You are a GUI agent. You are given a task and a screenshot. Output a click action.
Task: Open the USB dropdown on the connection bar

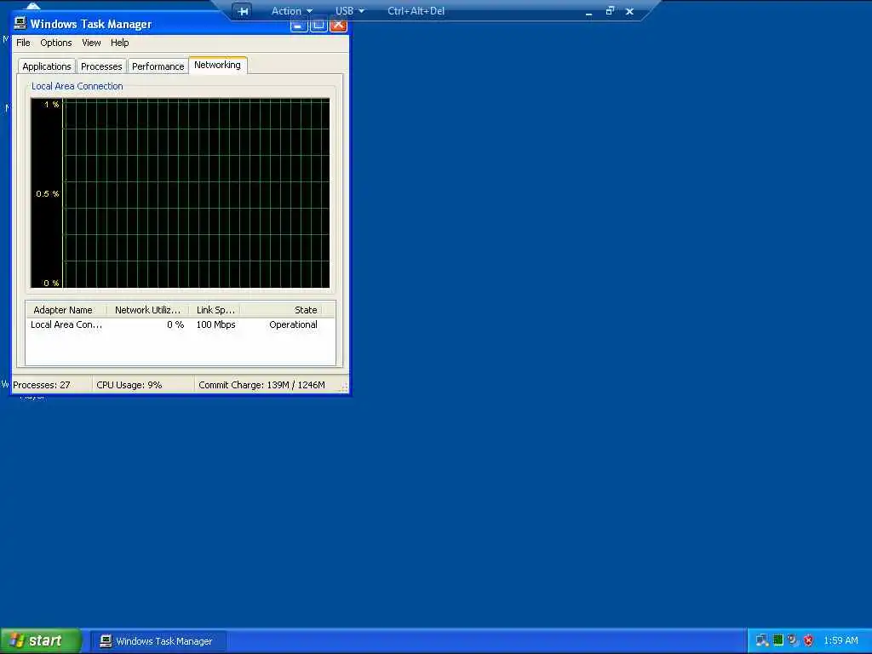click(349, 10)
